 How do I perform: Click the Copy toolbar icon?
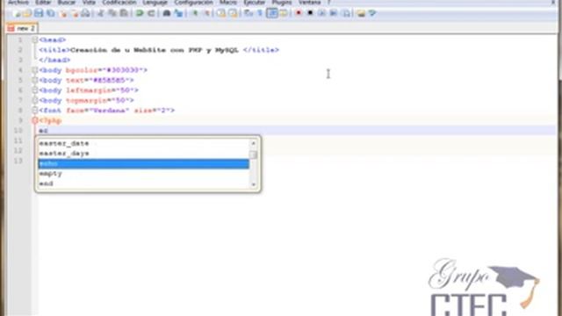point(112,14)
